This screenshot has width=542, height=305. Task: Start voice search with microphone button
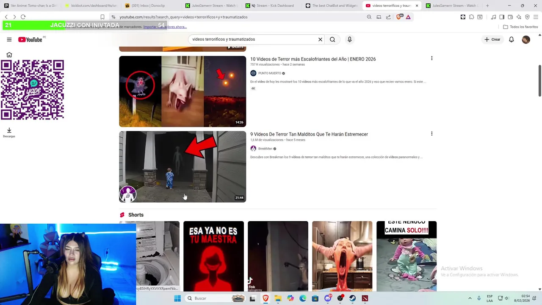[349, 39]
